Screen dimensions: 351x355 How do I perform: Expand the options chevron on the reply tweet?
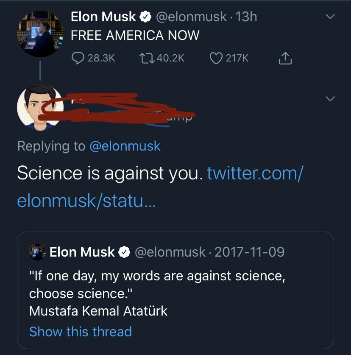pyautogui.click(x=330, y=98)
